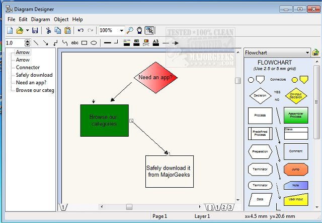322x223 pixels.
Task: Open the Diagram menu
Action: coord(40,19)
